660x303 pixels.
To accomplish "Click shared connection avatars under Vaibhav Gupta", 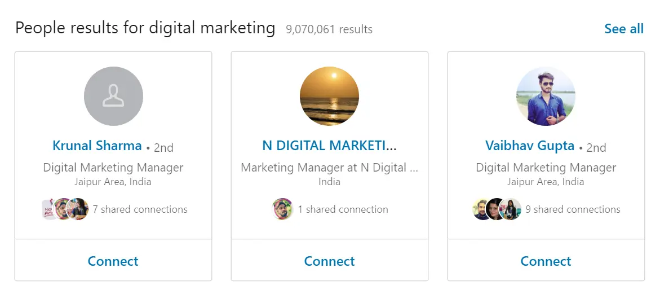I will 497,209.
